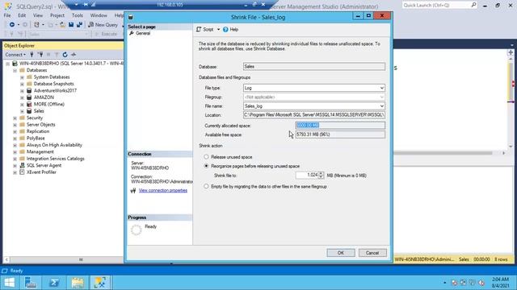The width and height of the screenshot is (517, 290).
Task: Click the XEvent Profiler icon
Action: click(22, 172)
